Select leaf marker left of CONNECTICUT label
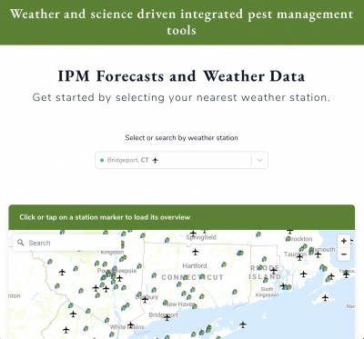 tap(154, 275)
